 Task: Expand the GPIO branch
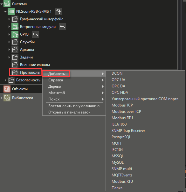(x=9, y=34)
